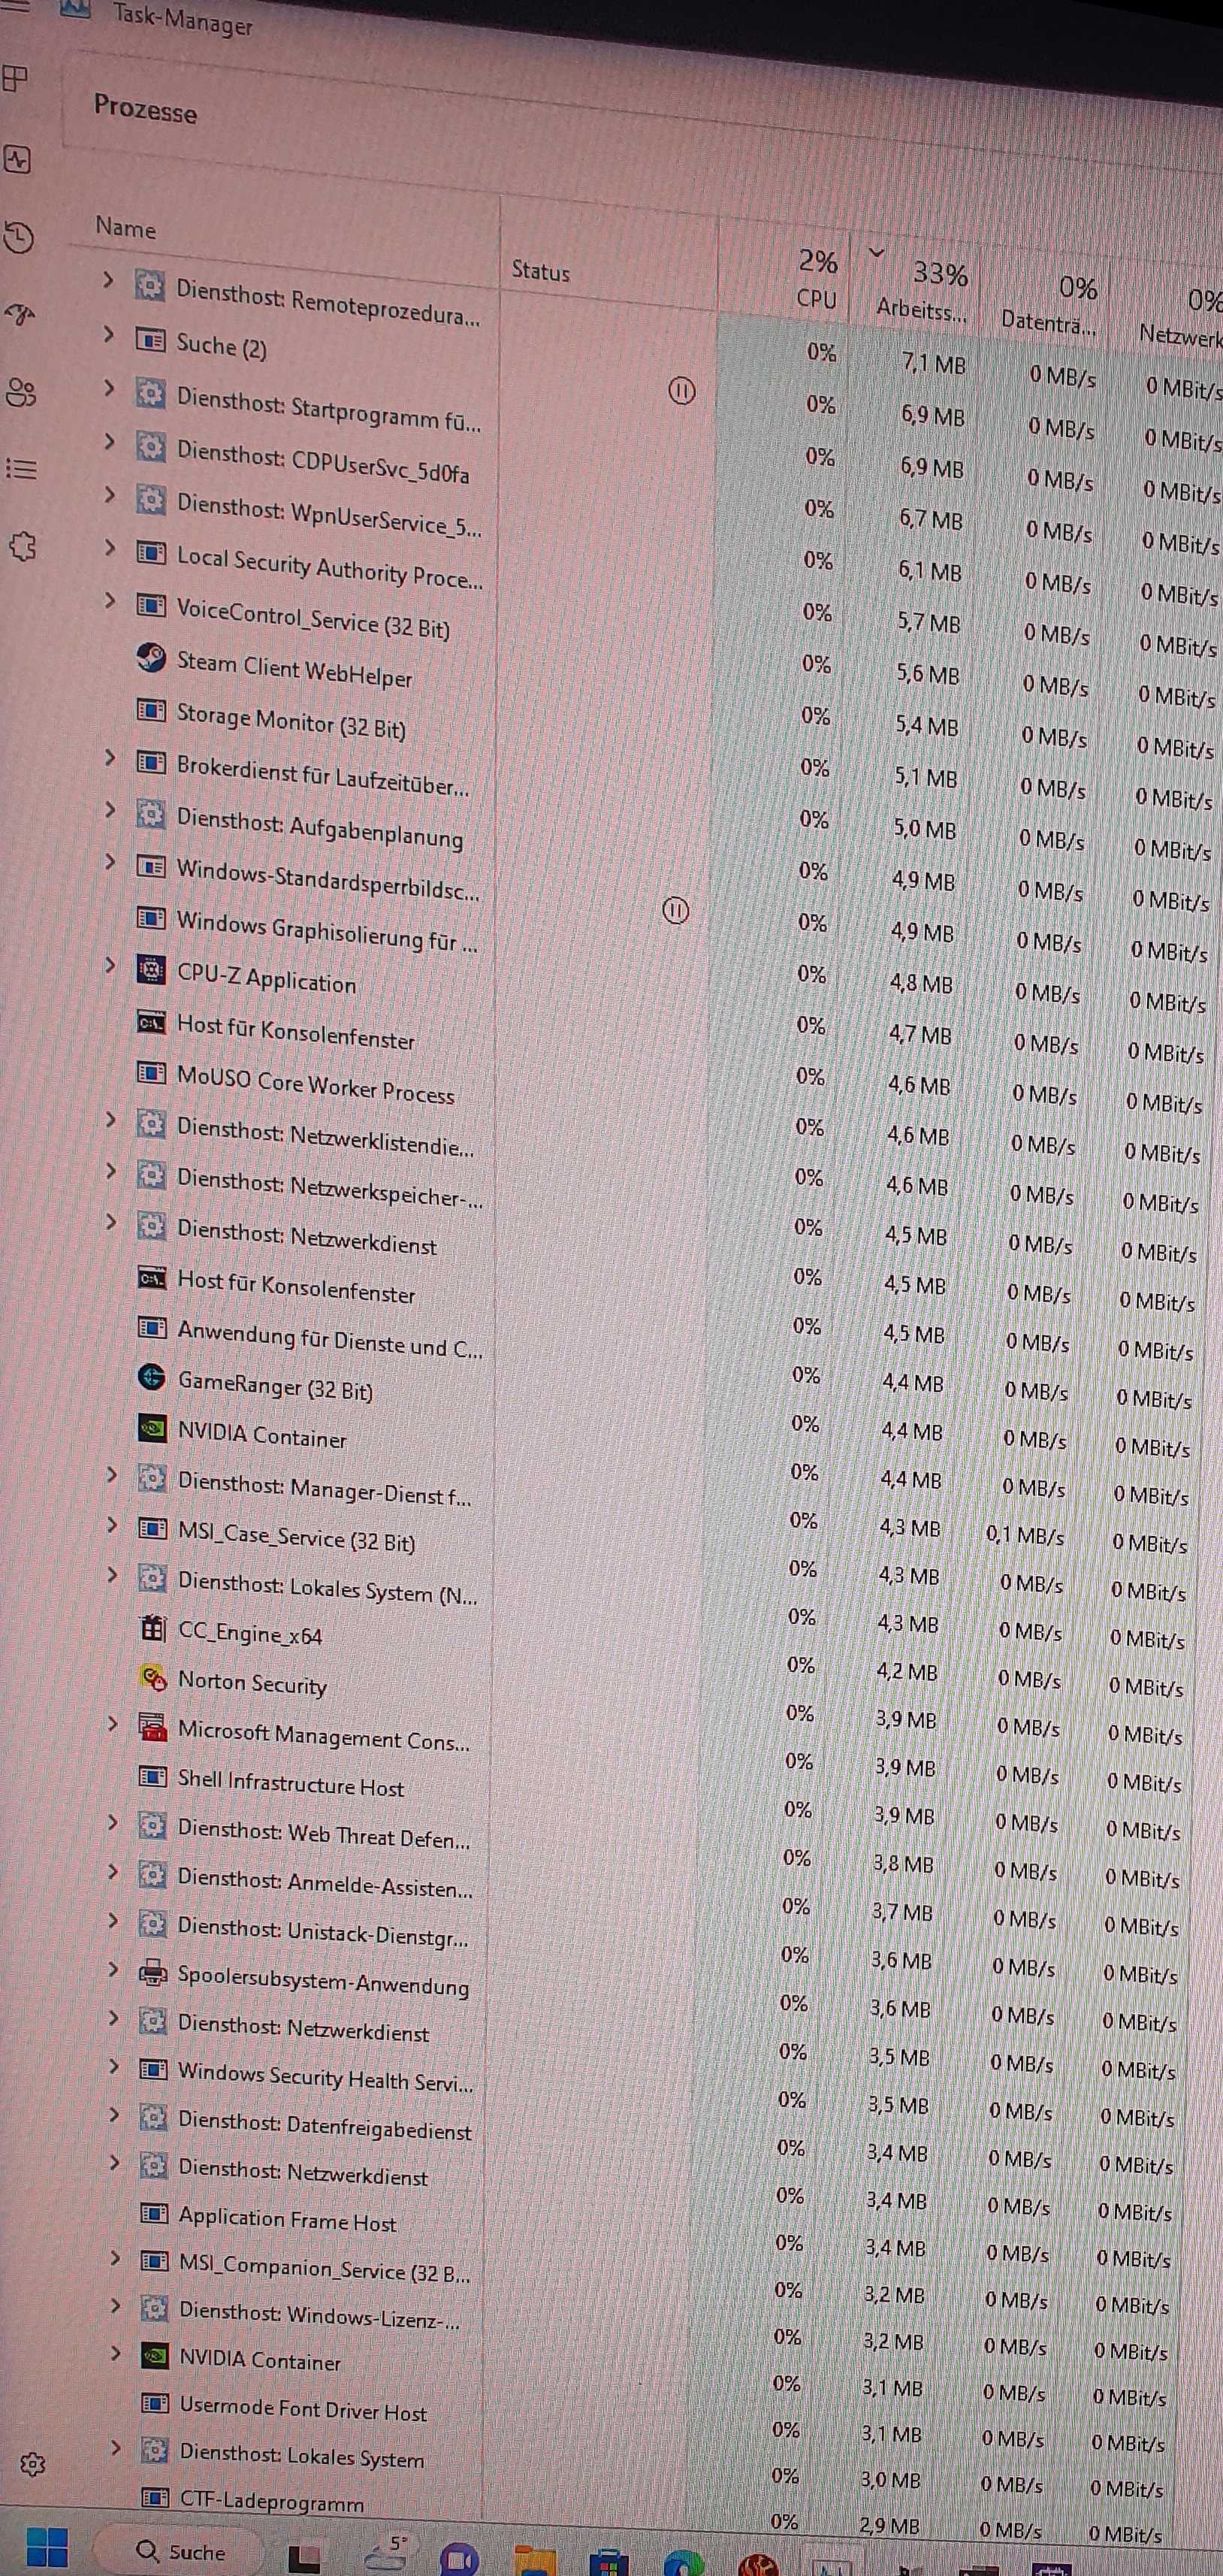Sort by the Datenträger column header
The image size is (1223, 2576).
[1048, 322]
